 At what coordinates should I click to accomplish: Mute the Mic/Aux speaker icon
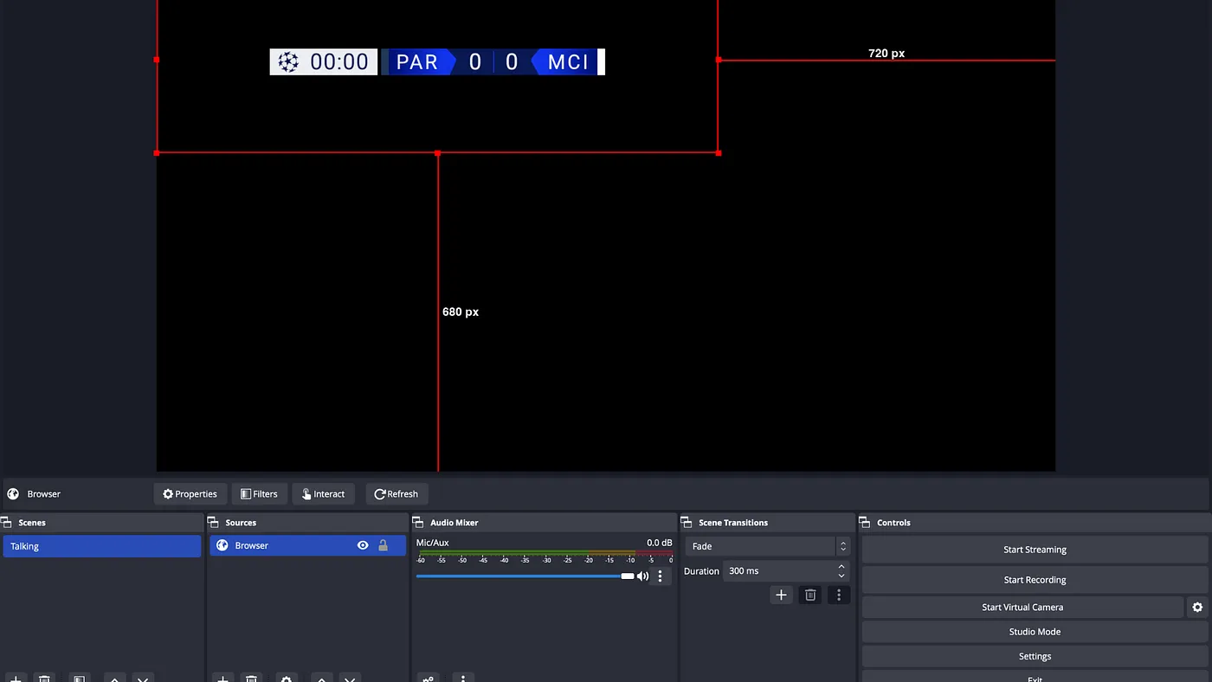pos(642,576)
